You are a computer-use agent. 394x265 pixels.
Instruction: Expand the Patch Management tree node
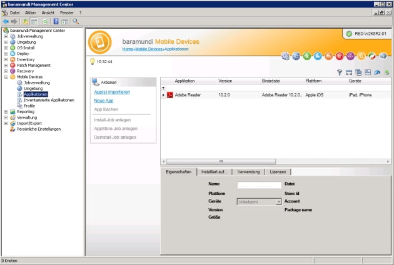6,65
